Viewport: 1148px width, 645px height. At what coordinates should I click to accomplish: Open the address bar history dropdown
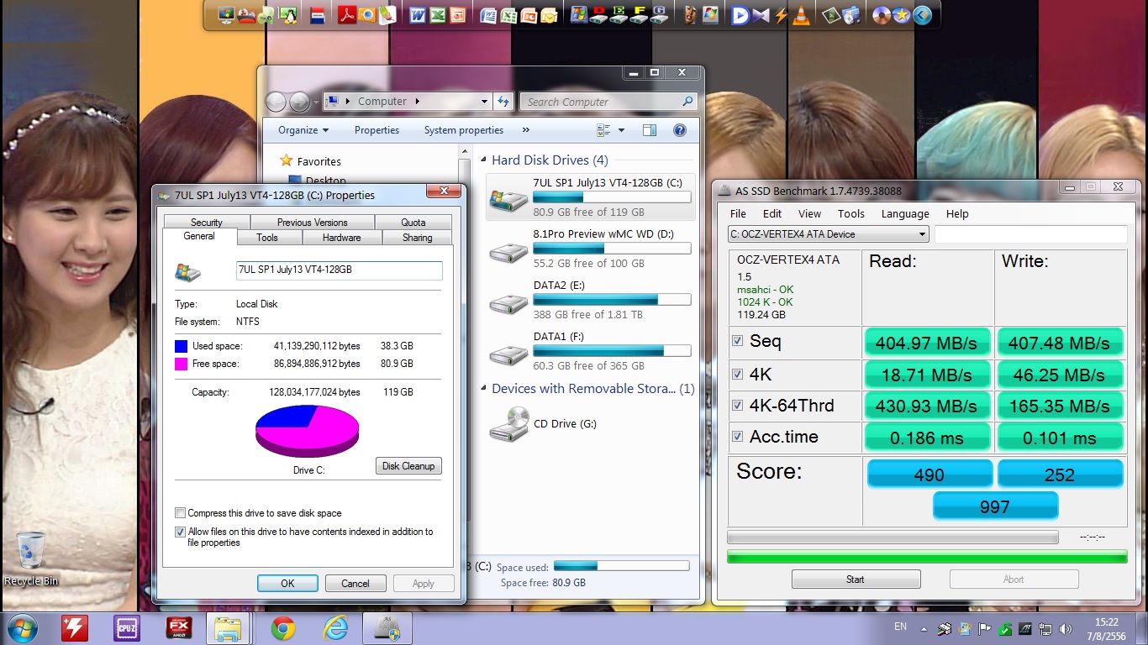(x=484, y=102)
